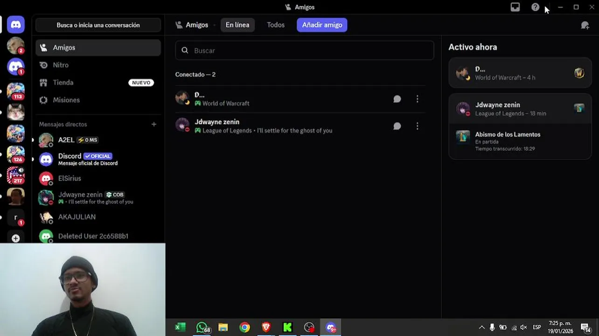The width and height of the screenshot is (599, 336).
Task: Switch the ESP keyboard language indicator
Action: point(537,328)
